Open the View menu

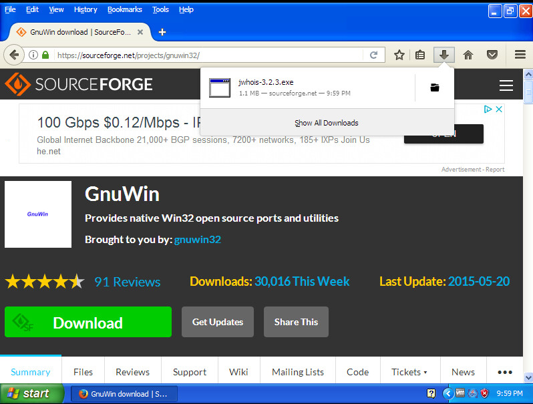[56, 9]
